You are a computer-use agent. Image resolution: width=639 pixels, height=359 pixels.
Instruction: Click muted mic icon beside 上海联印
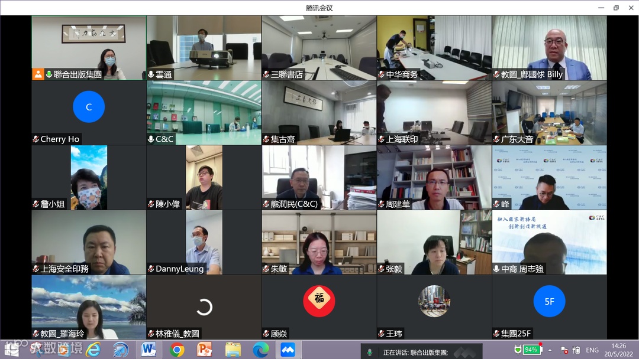pos(382,139)
